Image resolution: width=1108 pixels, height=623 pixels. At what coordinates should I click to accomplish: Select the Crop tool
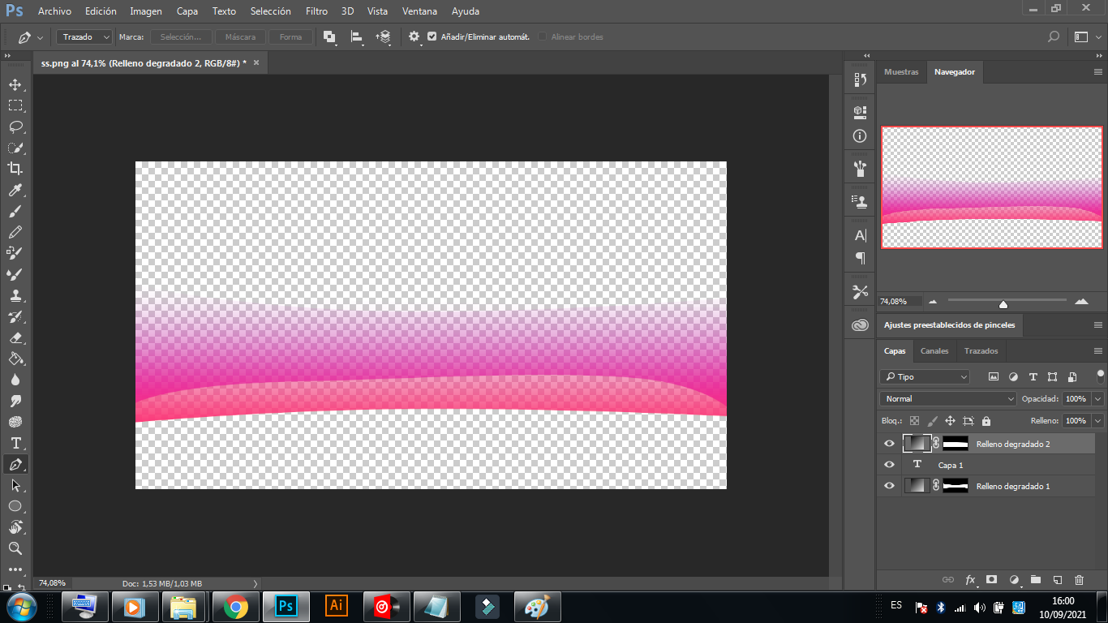(15, 169)
